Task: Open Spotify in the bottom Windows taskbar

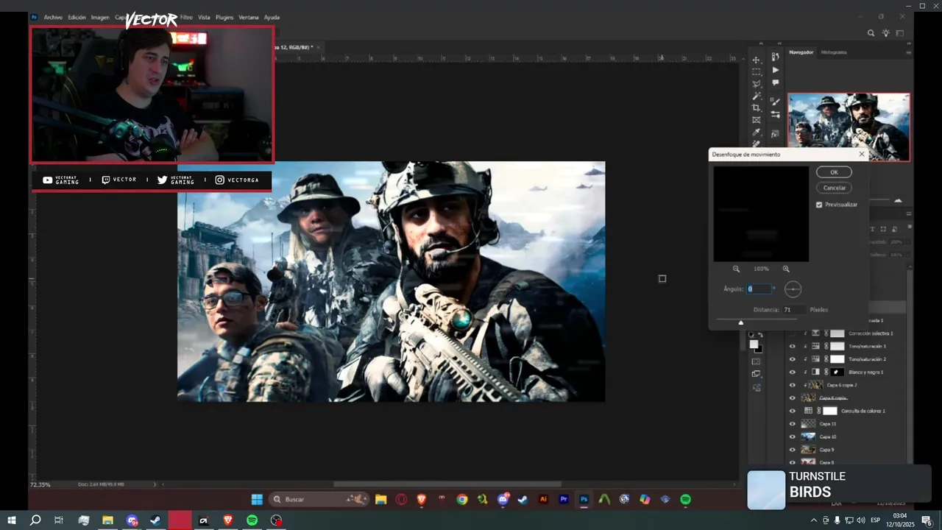Action: click(x=252, y=520)
